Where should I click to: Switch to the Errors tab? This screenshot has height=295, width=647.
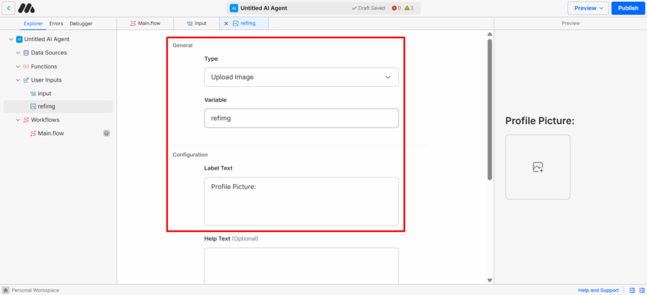[x=56, y=23]
